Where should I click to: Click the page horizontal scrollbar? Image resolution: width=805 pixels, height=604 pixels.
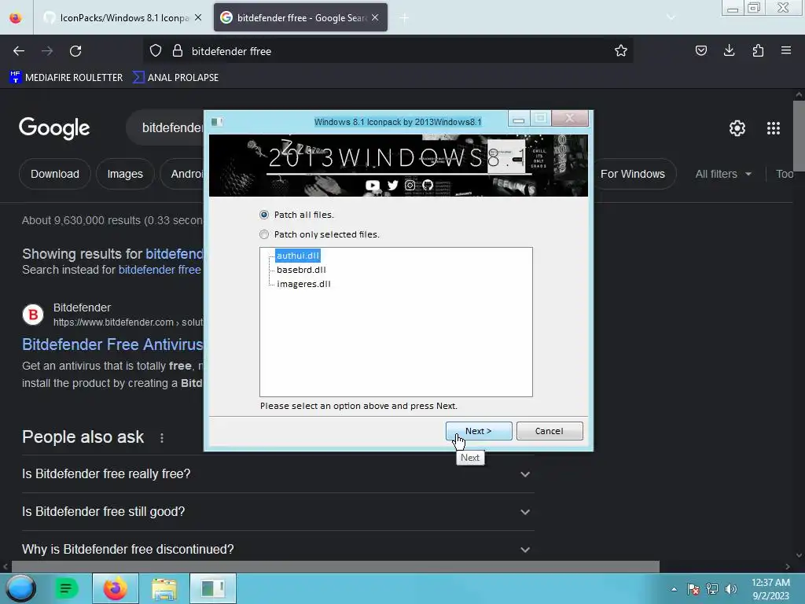coord(335,566)
